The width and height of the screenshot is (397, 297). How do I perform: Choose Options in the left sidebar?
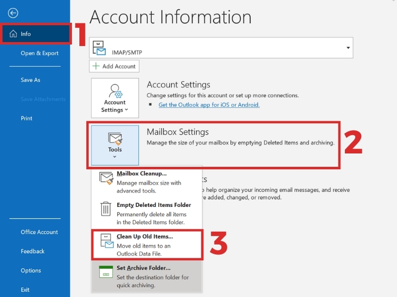click(x=31, y=270)
